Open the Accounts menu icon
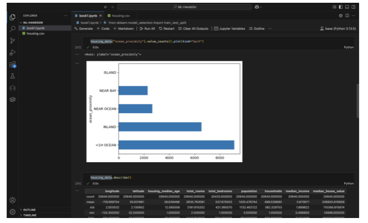This screenshot has width=368, height=223. pos(13,200)
